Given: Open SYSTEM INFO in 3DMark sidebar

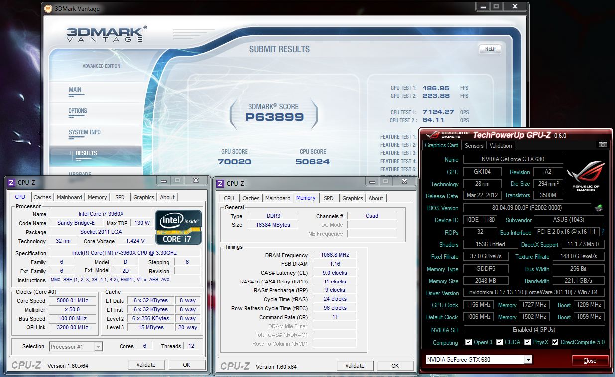Looking at the screenshot, I should [x=85, y=132].
